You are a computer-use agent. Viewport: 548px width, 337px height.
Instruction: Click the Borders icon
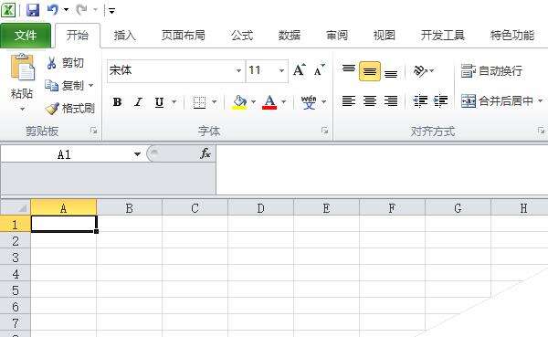pyautogui.click(x=199, y=102)
